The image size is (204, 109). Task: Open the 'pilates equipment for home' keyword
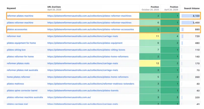(21, 43)
